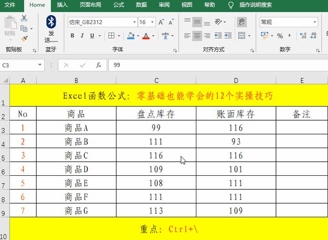Viewport: 328px width, 240px height.
Task: Apply red font color
Action: click(x=146, y=36)
